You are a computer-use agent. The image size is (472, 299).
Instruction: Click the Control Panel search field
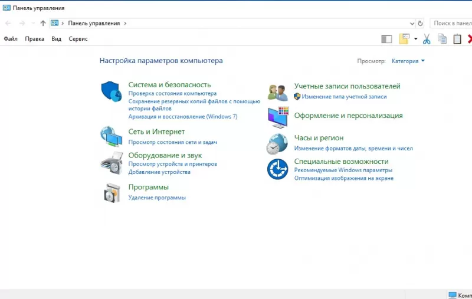(451, 23)
